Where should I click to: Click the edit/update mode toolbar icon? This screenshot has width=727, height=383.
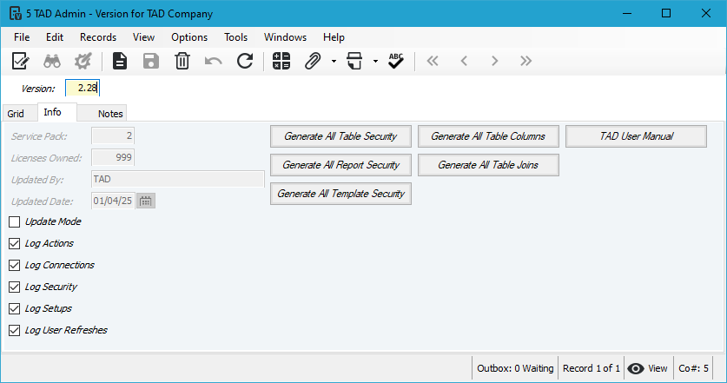pos(20,61)
